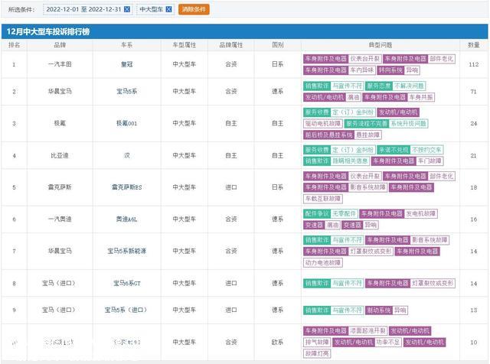Open the 皇冠 car series link
Screen dimensions: 490x364
point(126,64)
